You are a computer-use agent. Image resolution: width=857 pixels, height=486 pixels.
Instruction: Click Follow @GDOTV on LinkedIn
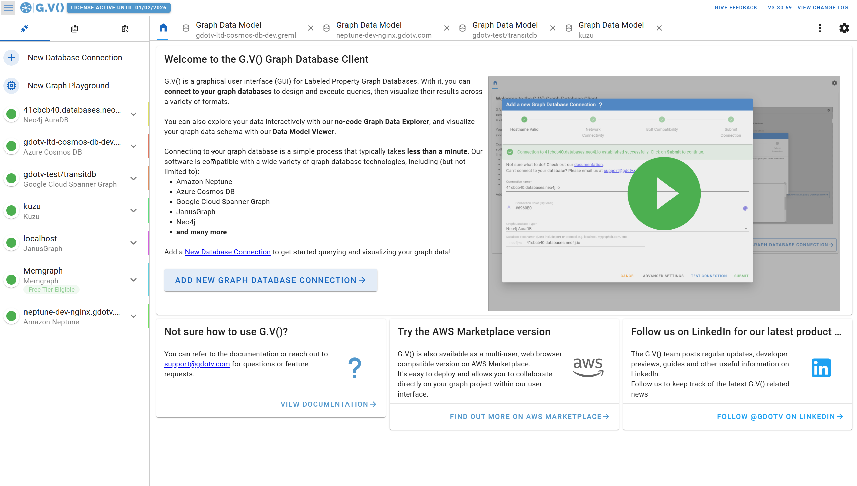[780, 417]
